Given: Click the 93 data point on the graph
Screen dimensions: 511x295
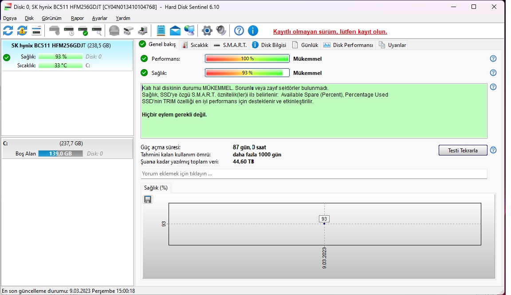Looking at the screenshot, I should (324, 223).
